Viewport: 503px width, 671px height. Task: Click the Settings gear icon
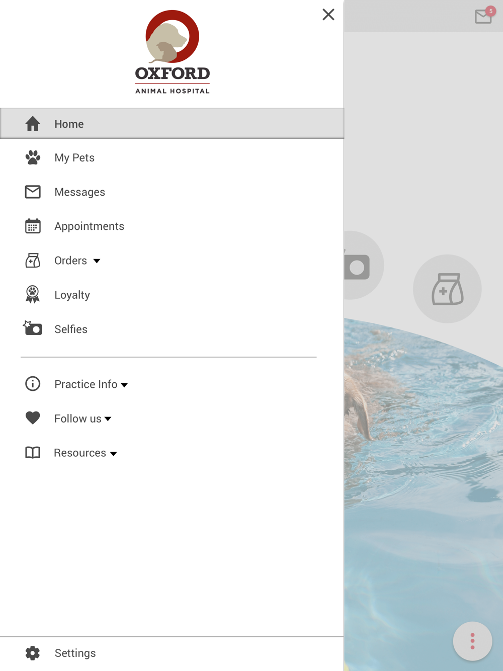(33, 653)
